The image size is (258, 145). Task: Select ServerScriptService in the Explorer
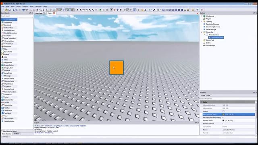point(213,27)
